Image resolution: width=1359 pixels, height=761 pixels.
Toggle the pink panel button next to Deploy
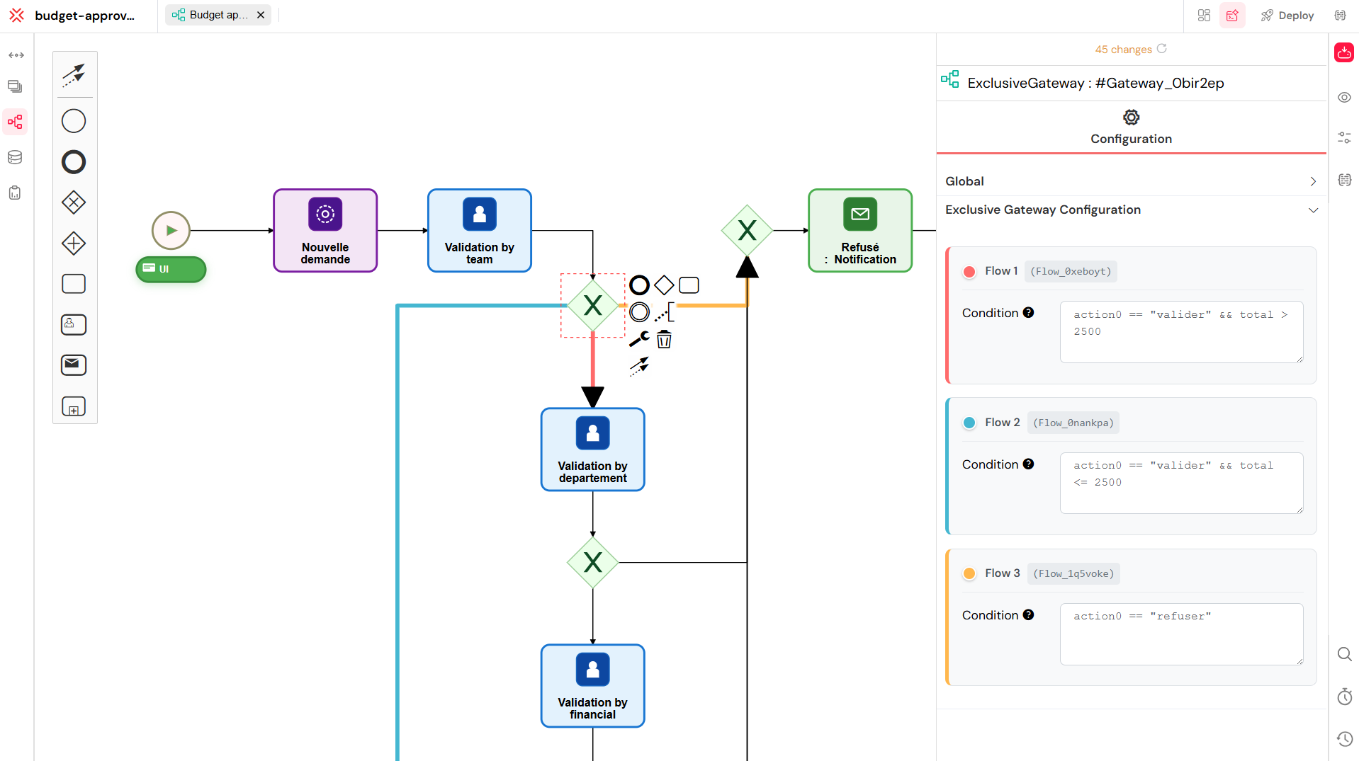(1232, 15)
